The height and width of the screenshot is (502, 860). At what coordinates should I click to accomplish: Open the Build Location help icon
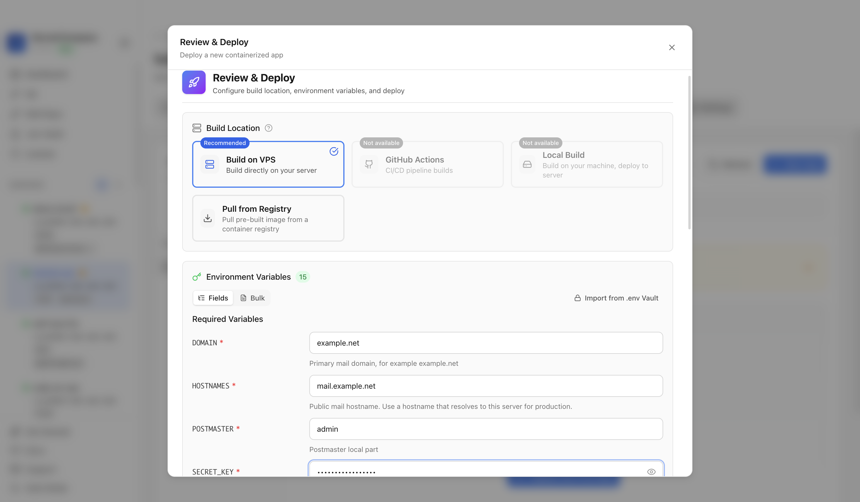[x=269, y=128]
